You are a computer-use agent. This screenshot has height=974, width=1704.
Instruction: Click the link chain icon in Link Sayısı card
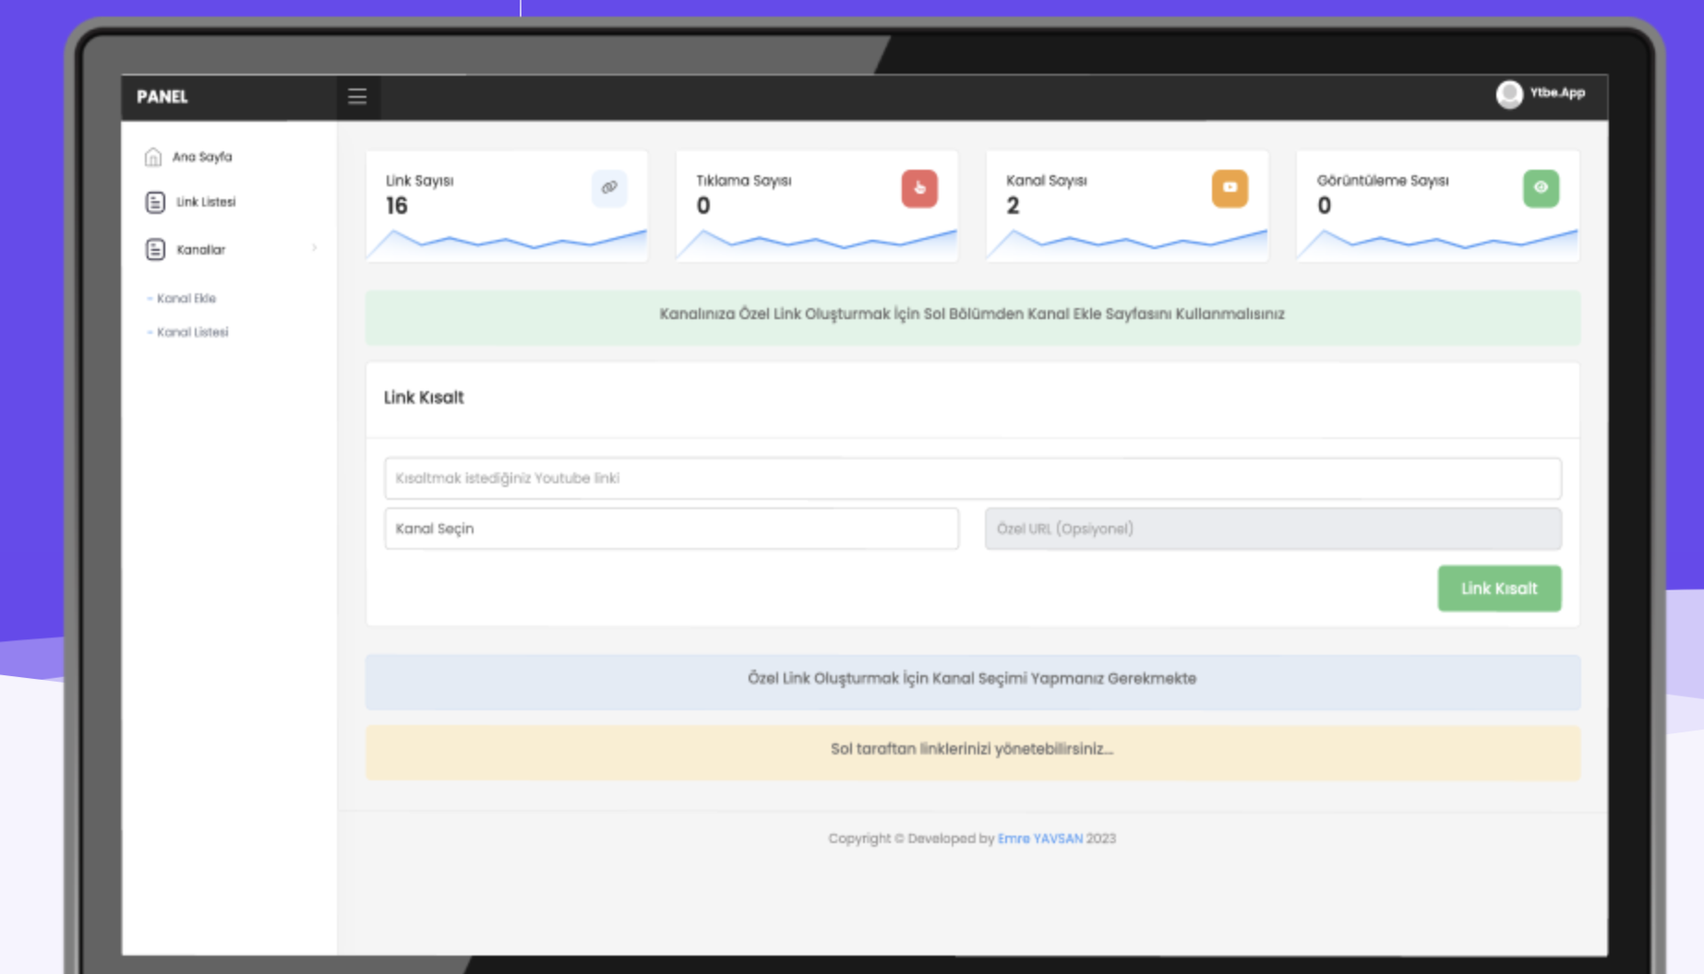click(x=609, y=188)
